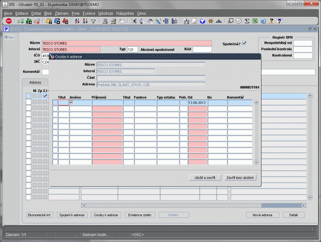
Task: Open the Jméno list of values button
Action: coord(71,103)
